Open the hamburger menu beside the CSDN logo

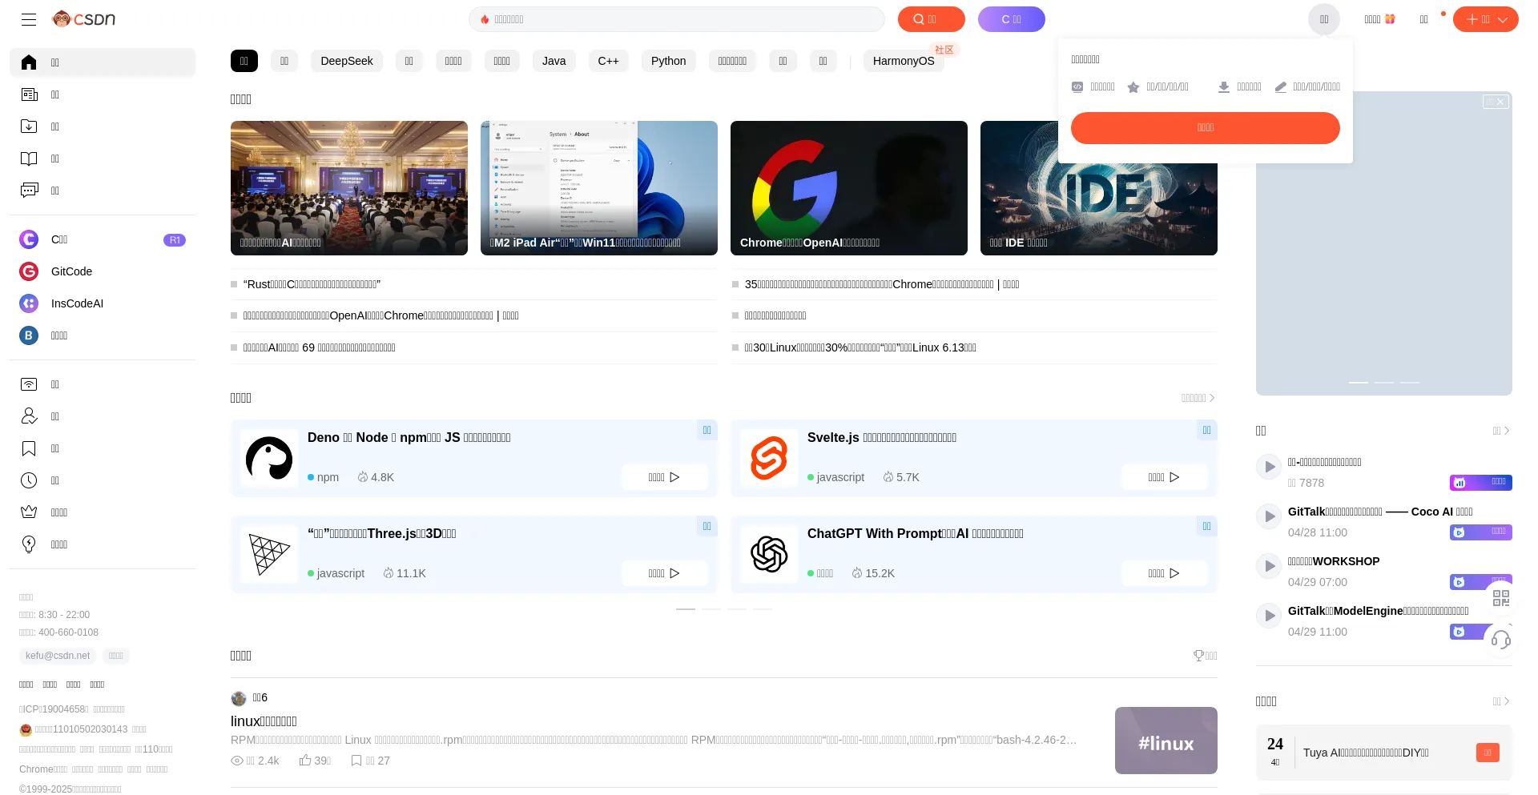pos(29,19)
